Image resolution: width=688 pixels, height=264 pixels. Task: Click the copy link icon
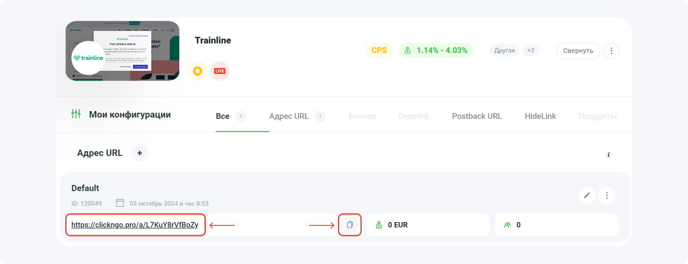pyautogui.click(x=350, y=225)
